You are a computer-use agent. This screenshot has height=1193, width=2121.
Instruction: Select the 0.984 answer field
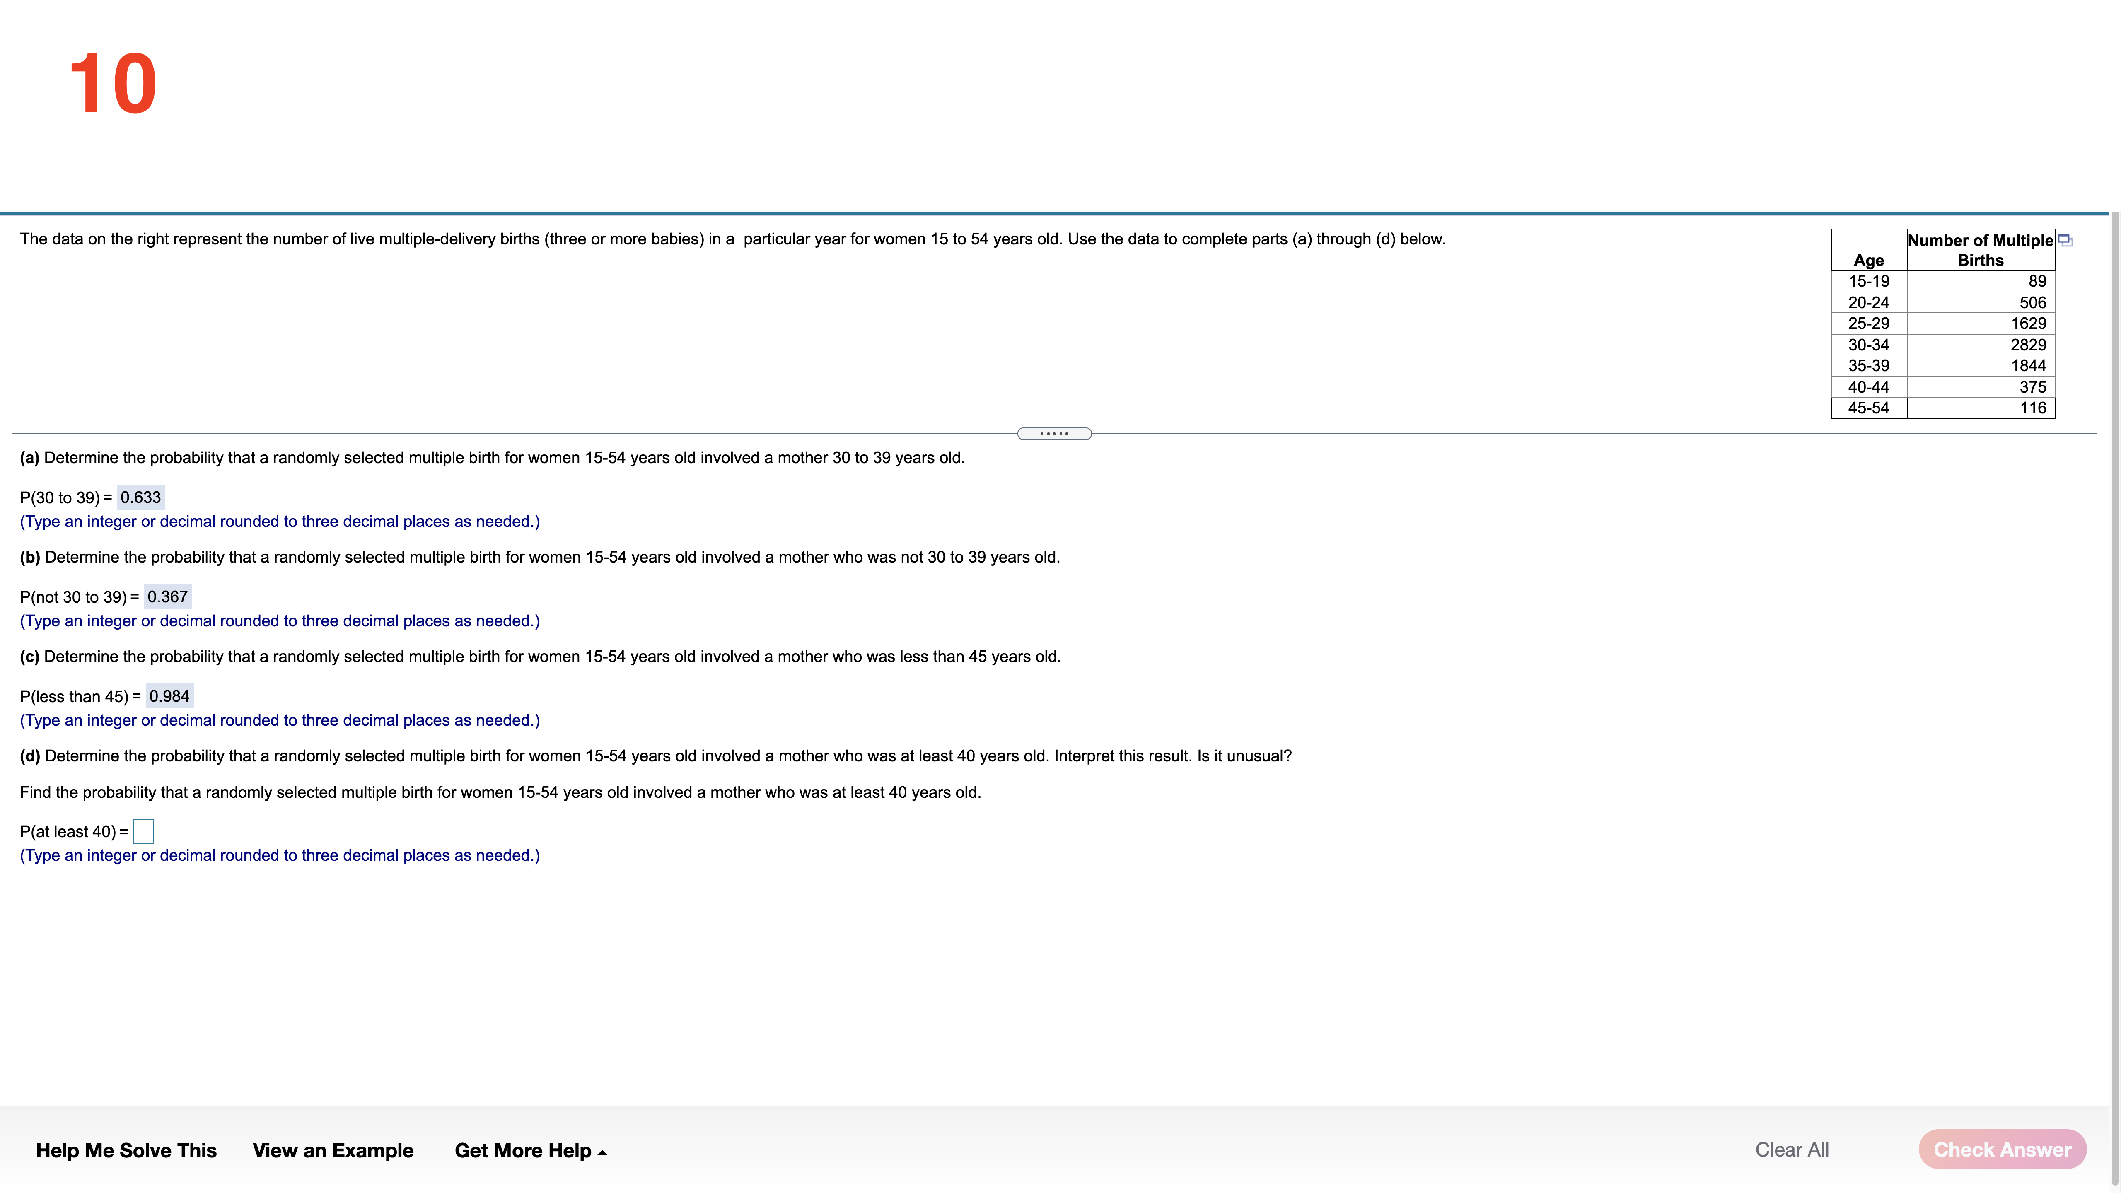pos(169,696)
